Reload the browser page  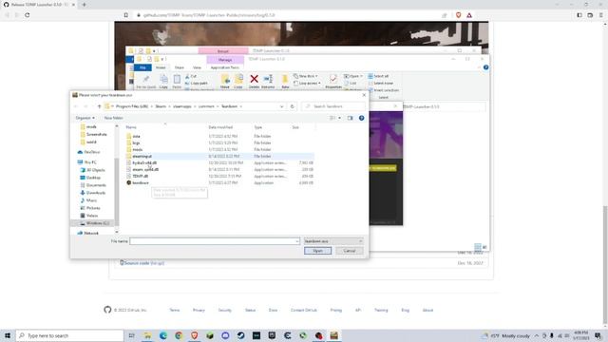(28, 15)
